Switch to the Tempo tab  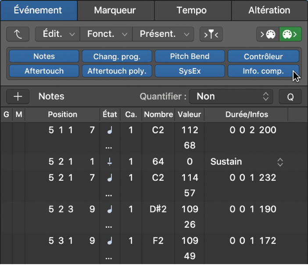[192, 10]
